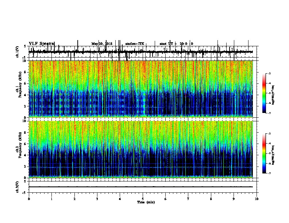Viewport: 289px width, 223px height.
Task: Click the ch.2 color bar "log(PSD)" label
Action: [273, 155]
